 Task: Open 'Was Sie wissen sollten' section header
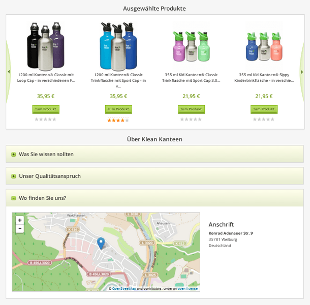click(155, 154)
